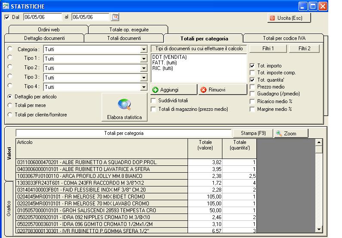342x238 pixels.
Task: Enable the Prezzo medio checkbox
Action: (253, 87)
